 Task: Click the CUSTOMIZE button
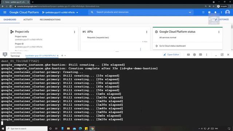(222, 19)
